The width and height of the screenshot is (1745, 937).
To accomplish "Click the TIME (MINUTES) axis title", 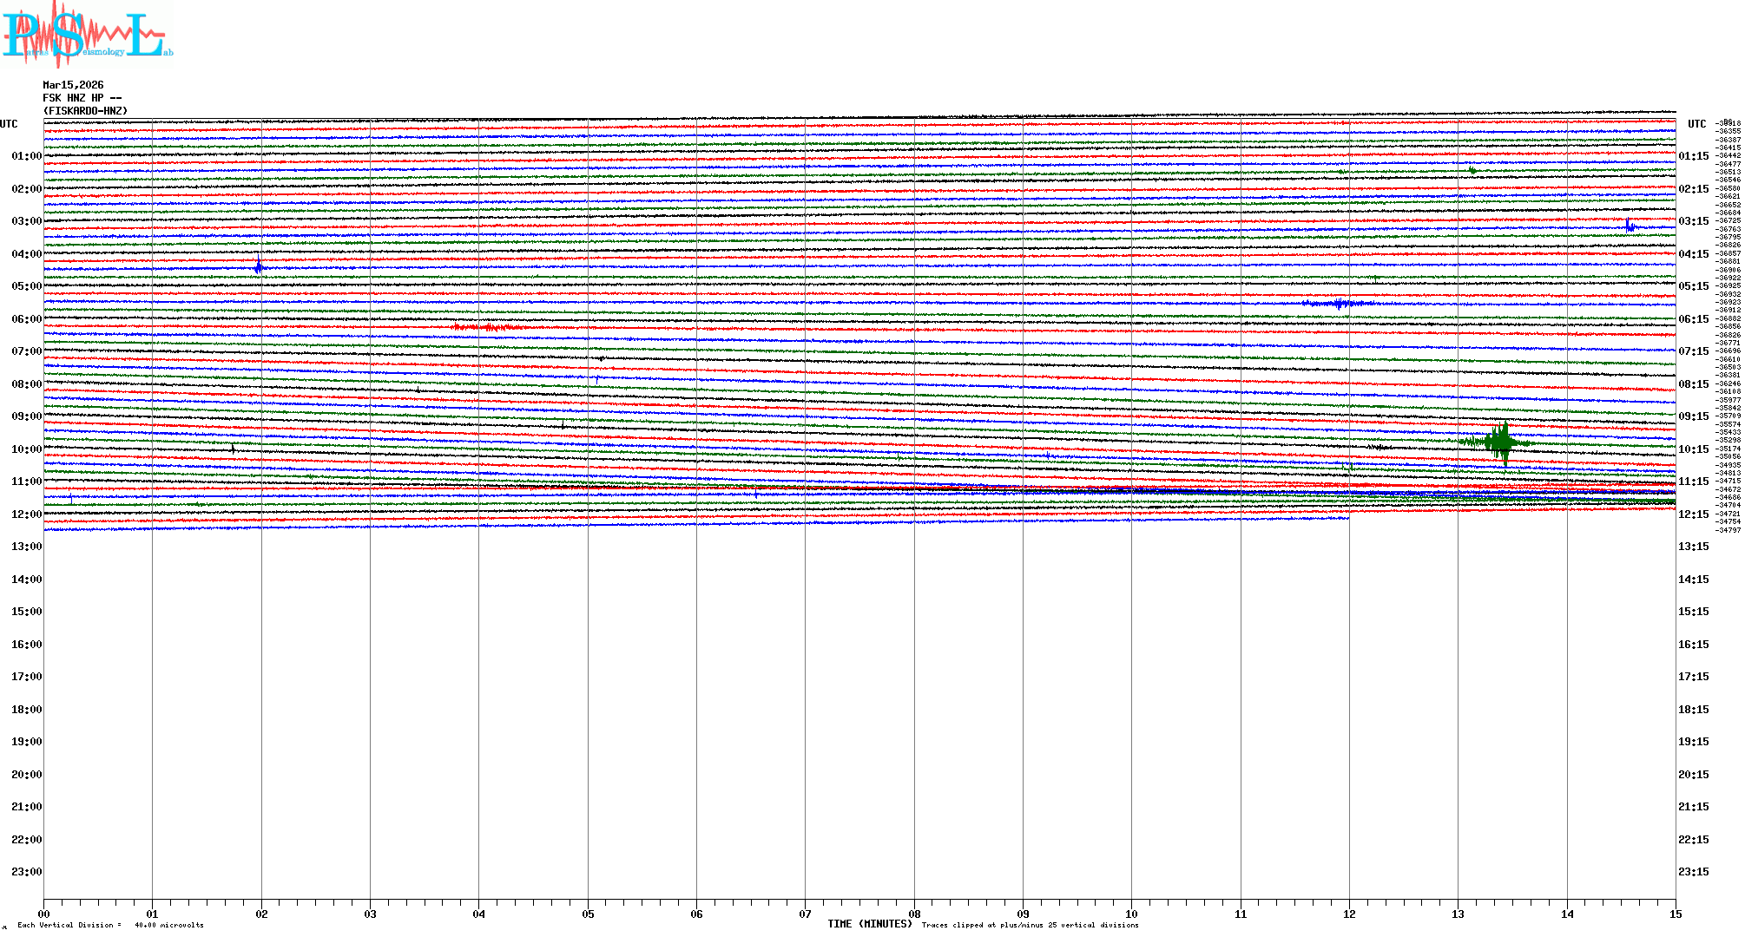I will coord(869,924).
